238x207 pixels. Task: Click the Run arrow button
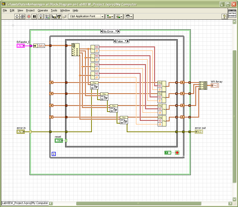(17, 16)
